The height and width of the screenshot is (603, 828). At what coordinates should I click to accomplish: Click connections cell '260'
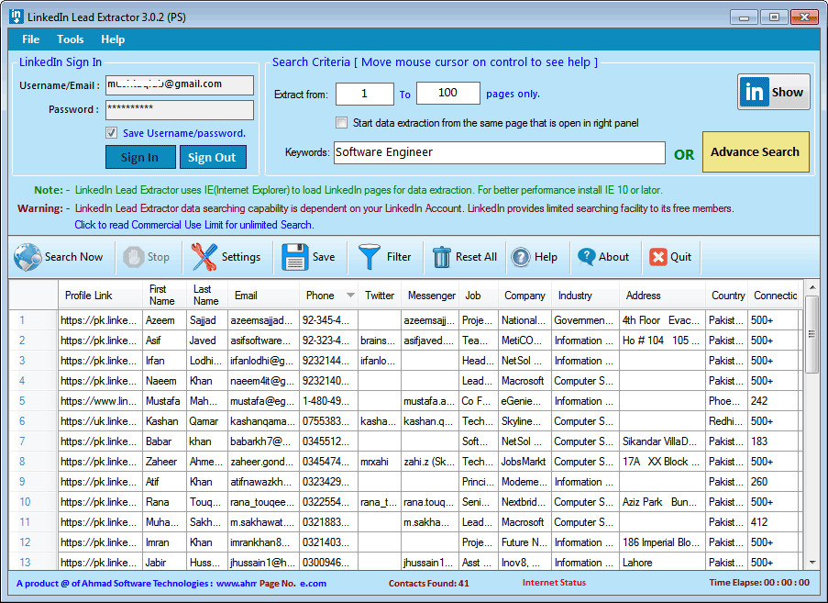click(x=774, y=482)
